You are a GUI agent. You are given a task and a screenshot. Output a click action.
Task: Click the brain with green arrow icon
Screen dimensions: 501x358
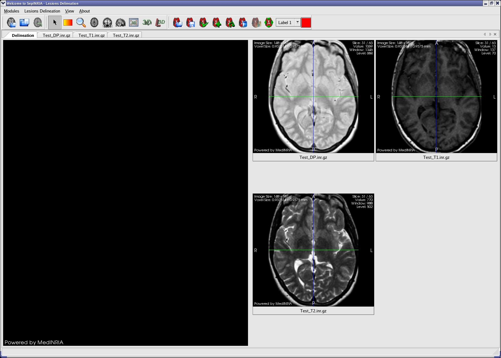pos(38,23)
